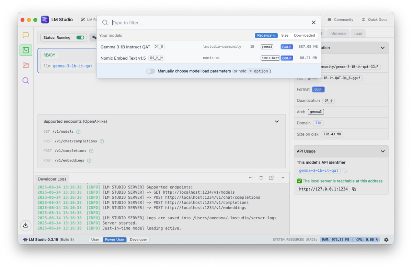Focus the Type to filter field
Screen dimensions: 412x268
coord(209,23)
